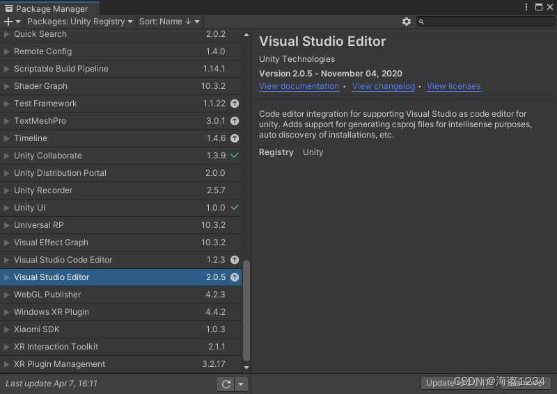Open View changelog link

point(384,86)
